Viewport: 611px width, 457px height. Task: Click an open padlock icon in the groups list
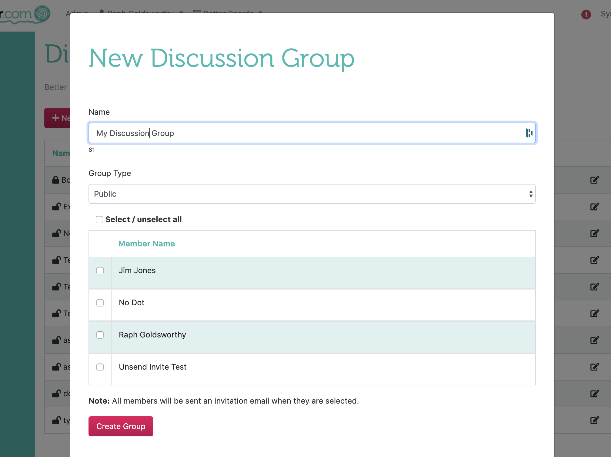click(56, 207)
